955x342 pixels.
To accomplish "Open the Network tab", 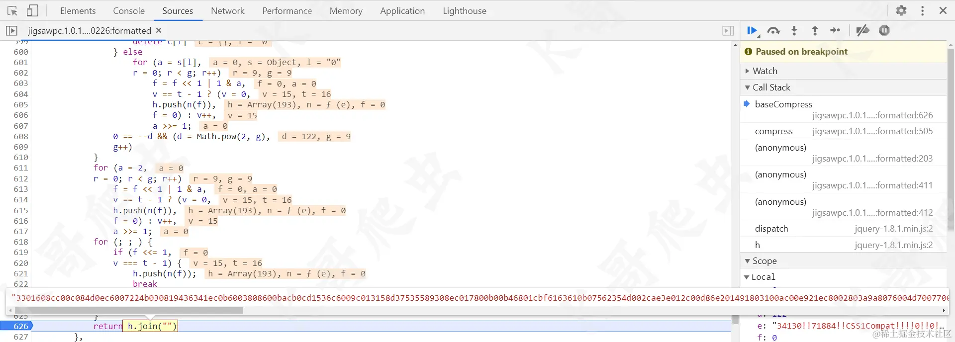I will click(x=228, y=10).
